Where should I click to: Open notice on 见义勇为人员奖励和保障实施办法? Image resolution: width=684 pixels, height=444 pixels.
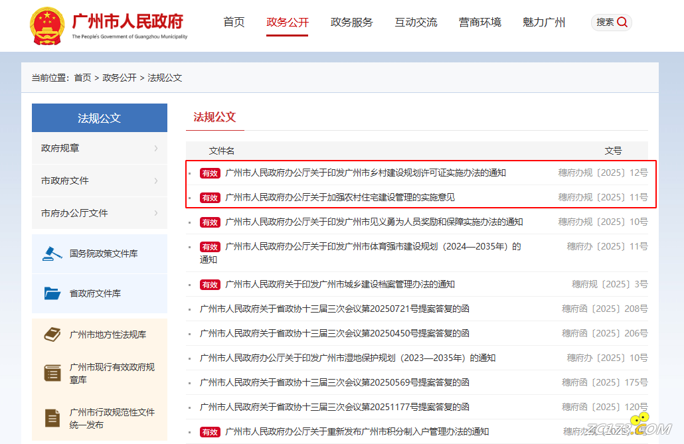tap(374, 222)
